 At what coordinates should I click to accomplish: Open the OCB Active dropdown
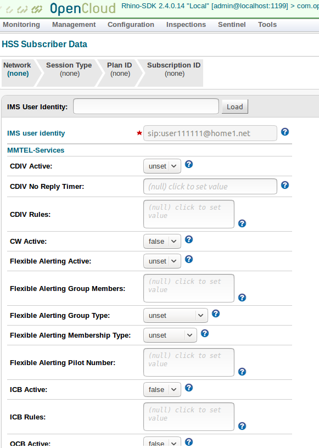pos(162,443)
